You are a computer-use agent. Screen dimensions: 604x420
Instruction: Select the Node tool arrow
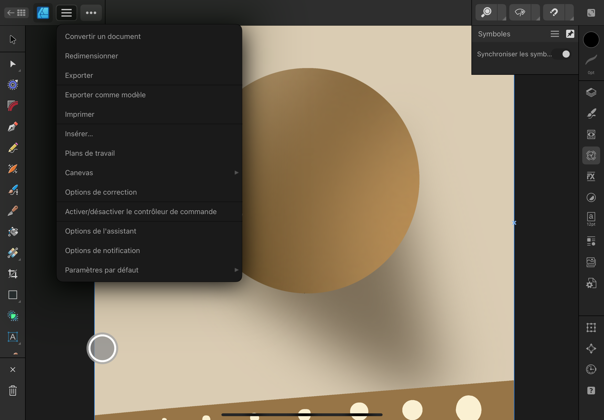click(13, 64)
